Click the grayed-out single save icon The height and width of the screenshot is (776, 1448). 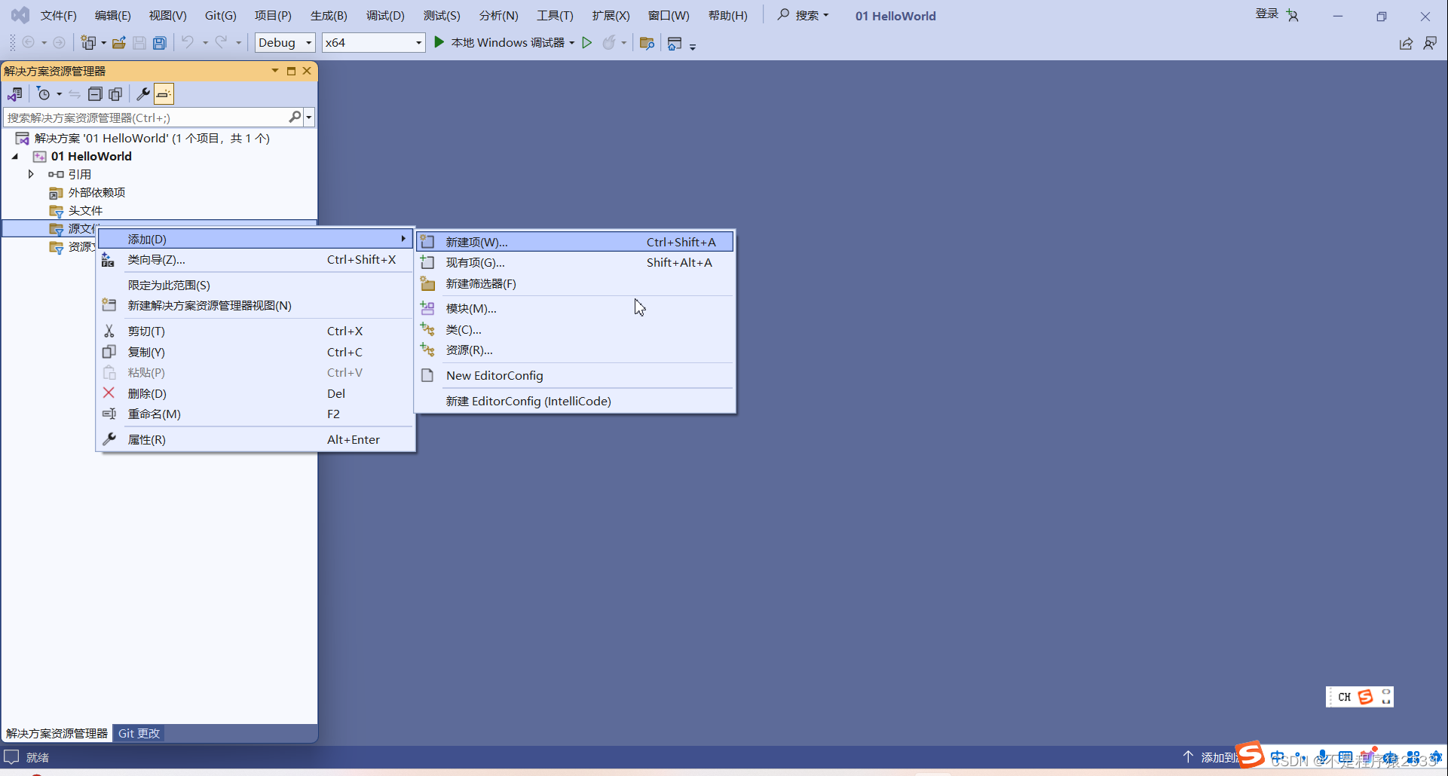tap(139, 43)
